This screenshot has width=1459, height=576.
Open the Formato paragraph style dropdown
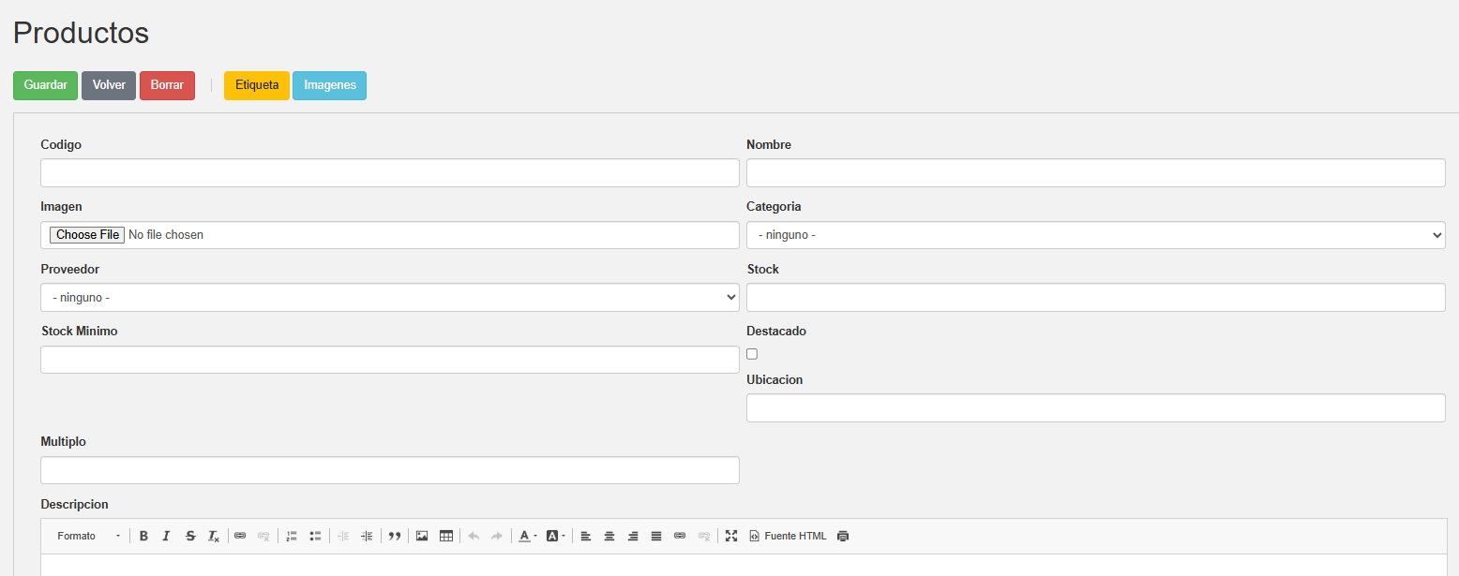[88, 536]
